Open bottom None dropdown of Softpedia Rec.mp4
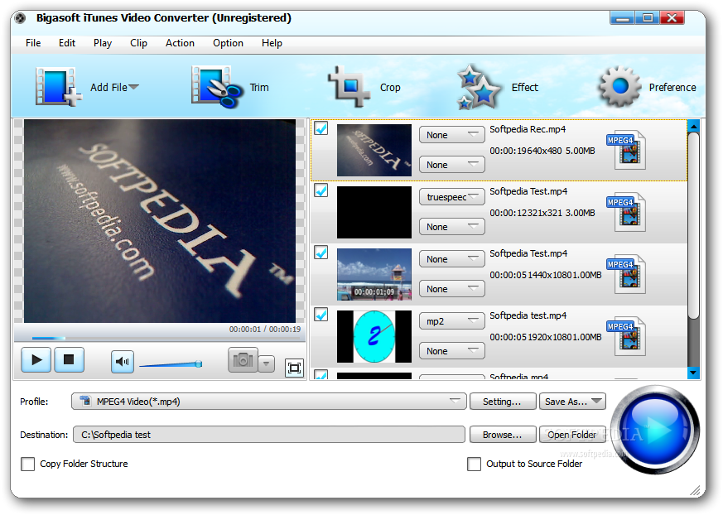 click(x=452, y=165)
